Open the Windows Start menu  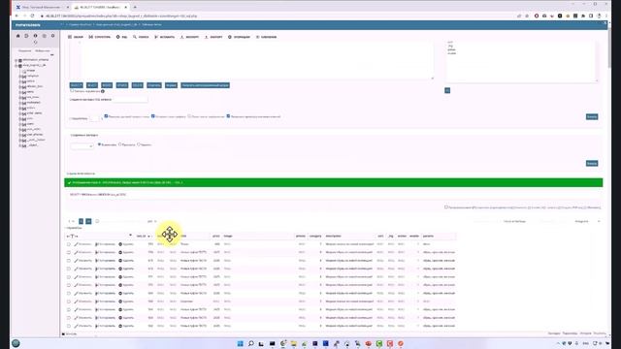tap(240, 343)
